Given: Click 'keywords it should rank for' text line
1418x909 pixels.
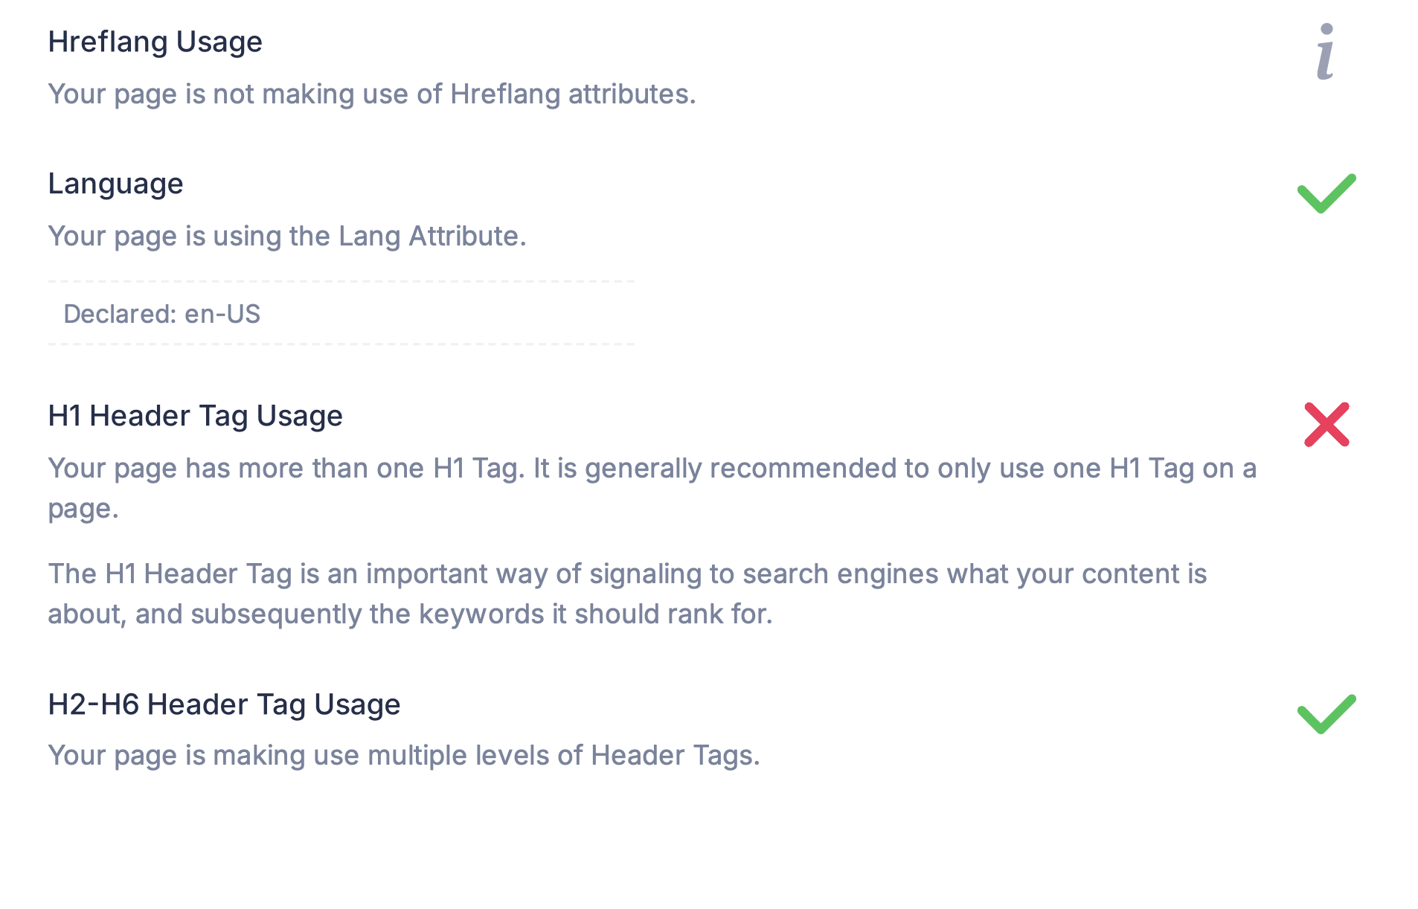Looking at the screenshot, I should 410,614.
